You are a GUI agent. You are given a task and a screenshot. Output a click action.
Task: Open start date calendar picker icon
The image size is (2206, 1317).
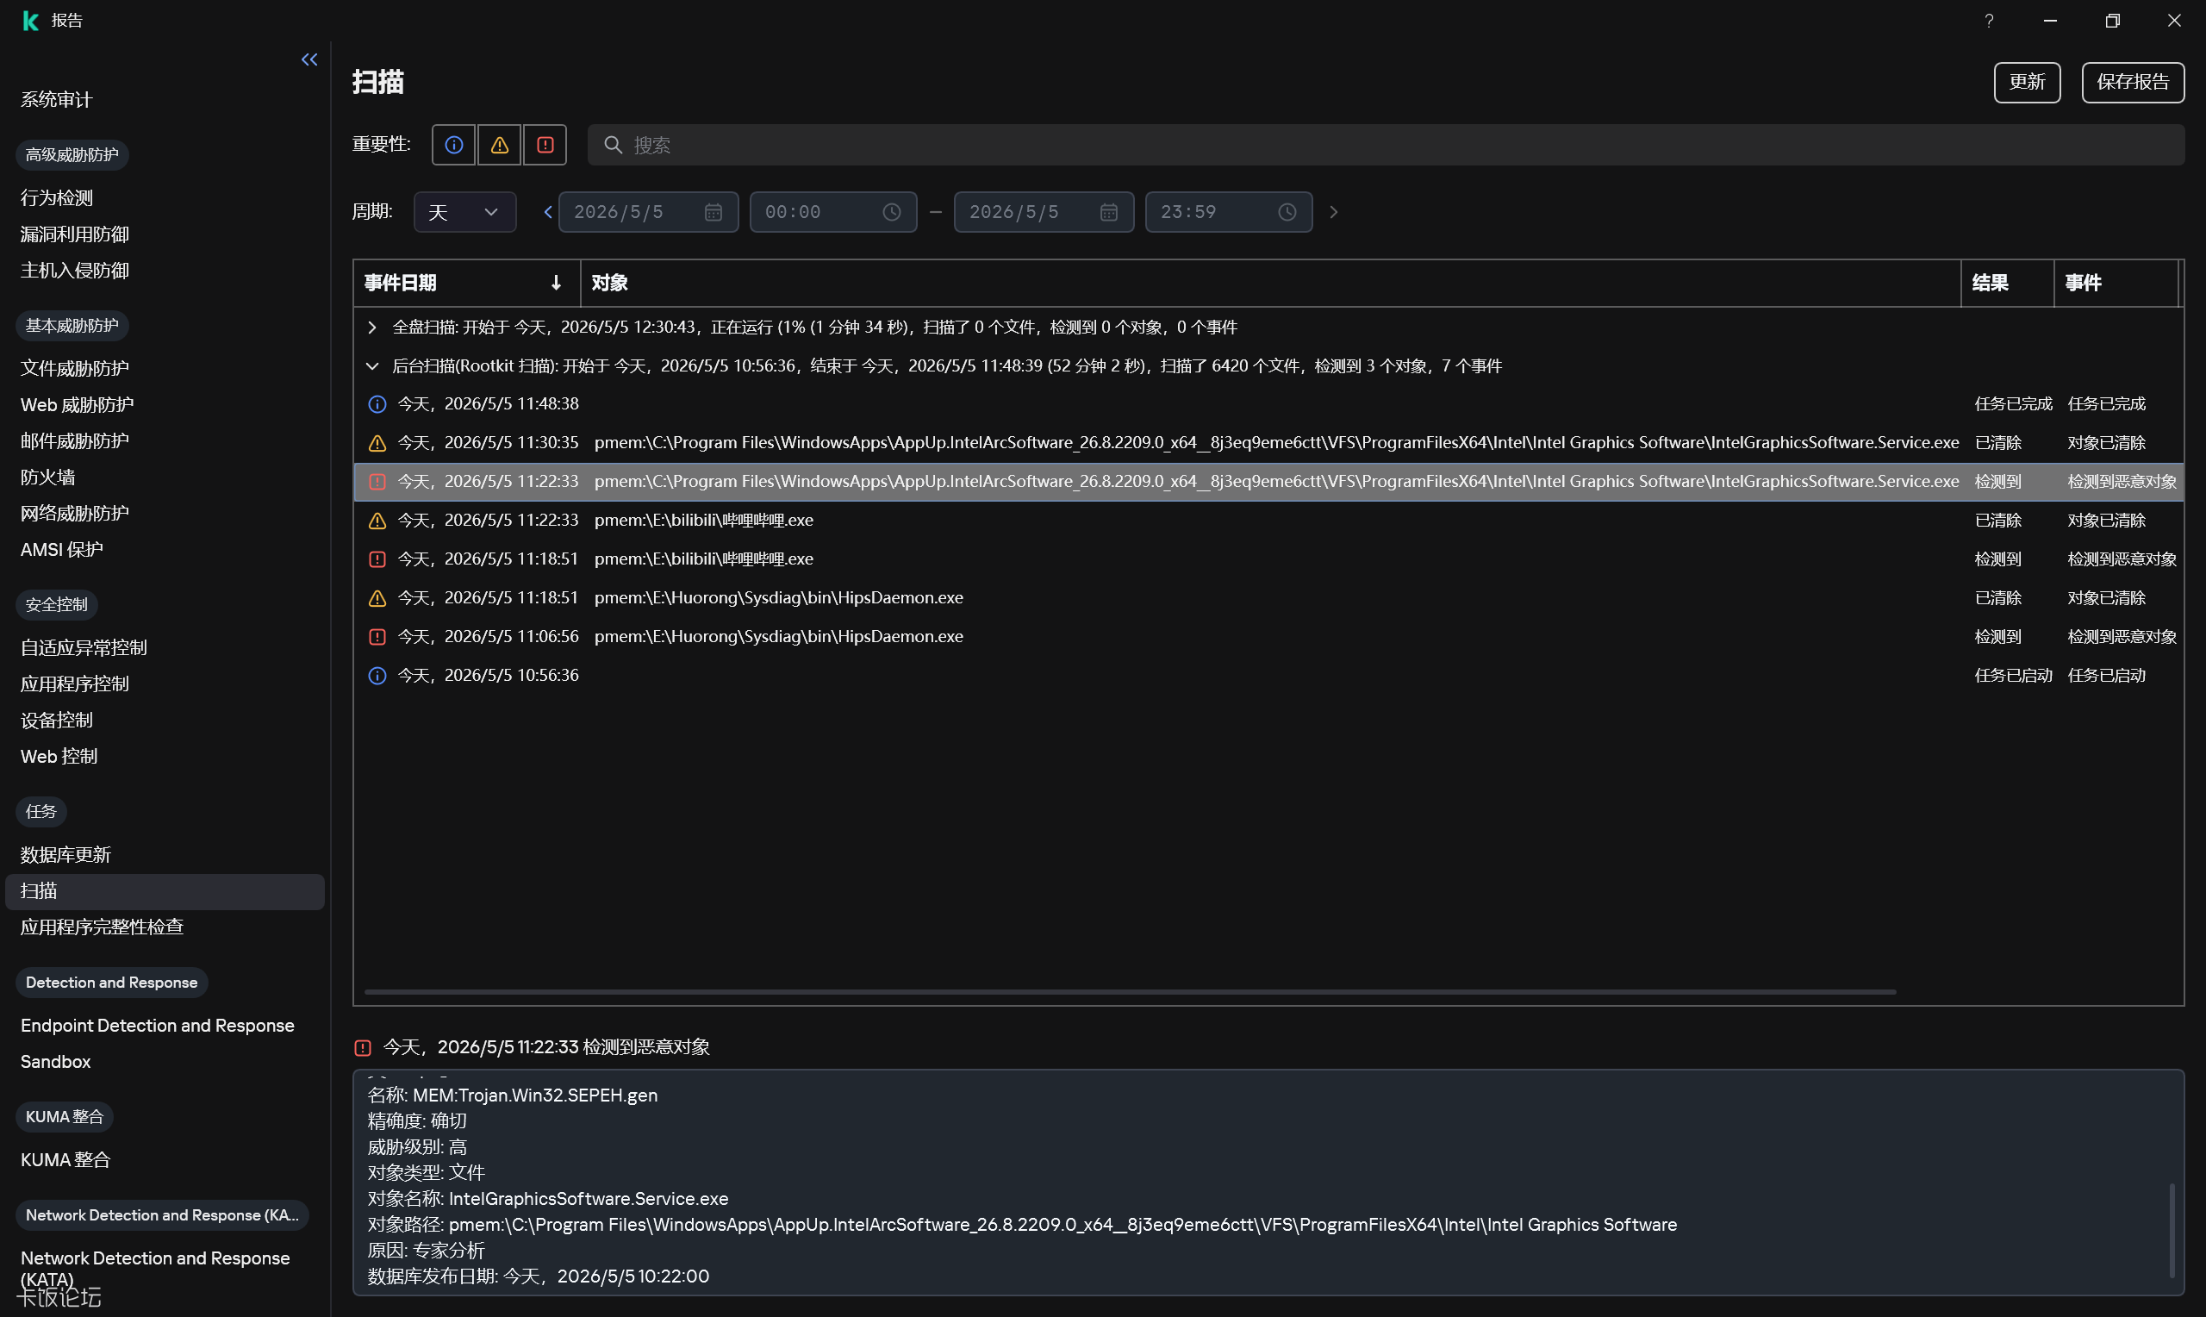tap(714, 212)
